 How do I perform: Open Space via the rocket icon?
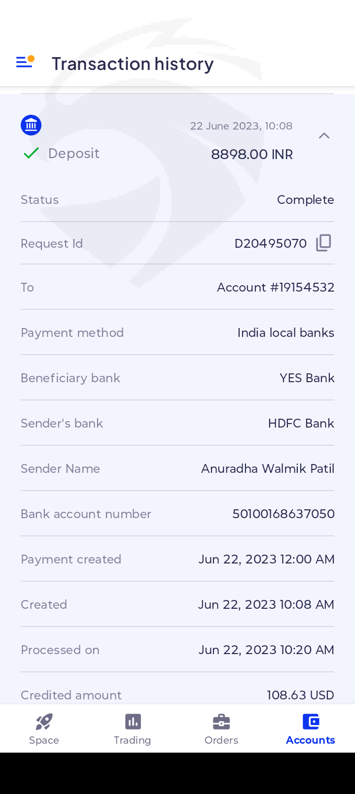[x=44, y=722]
